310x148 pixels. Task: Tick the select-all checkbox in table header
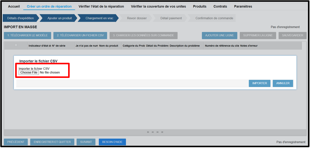(x=16, y=45)
